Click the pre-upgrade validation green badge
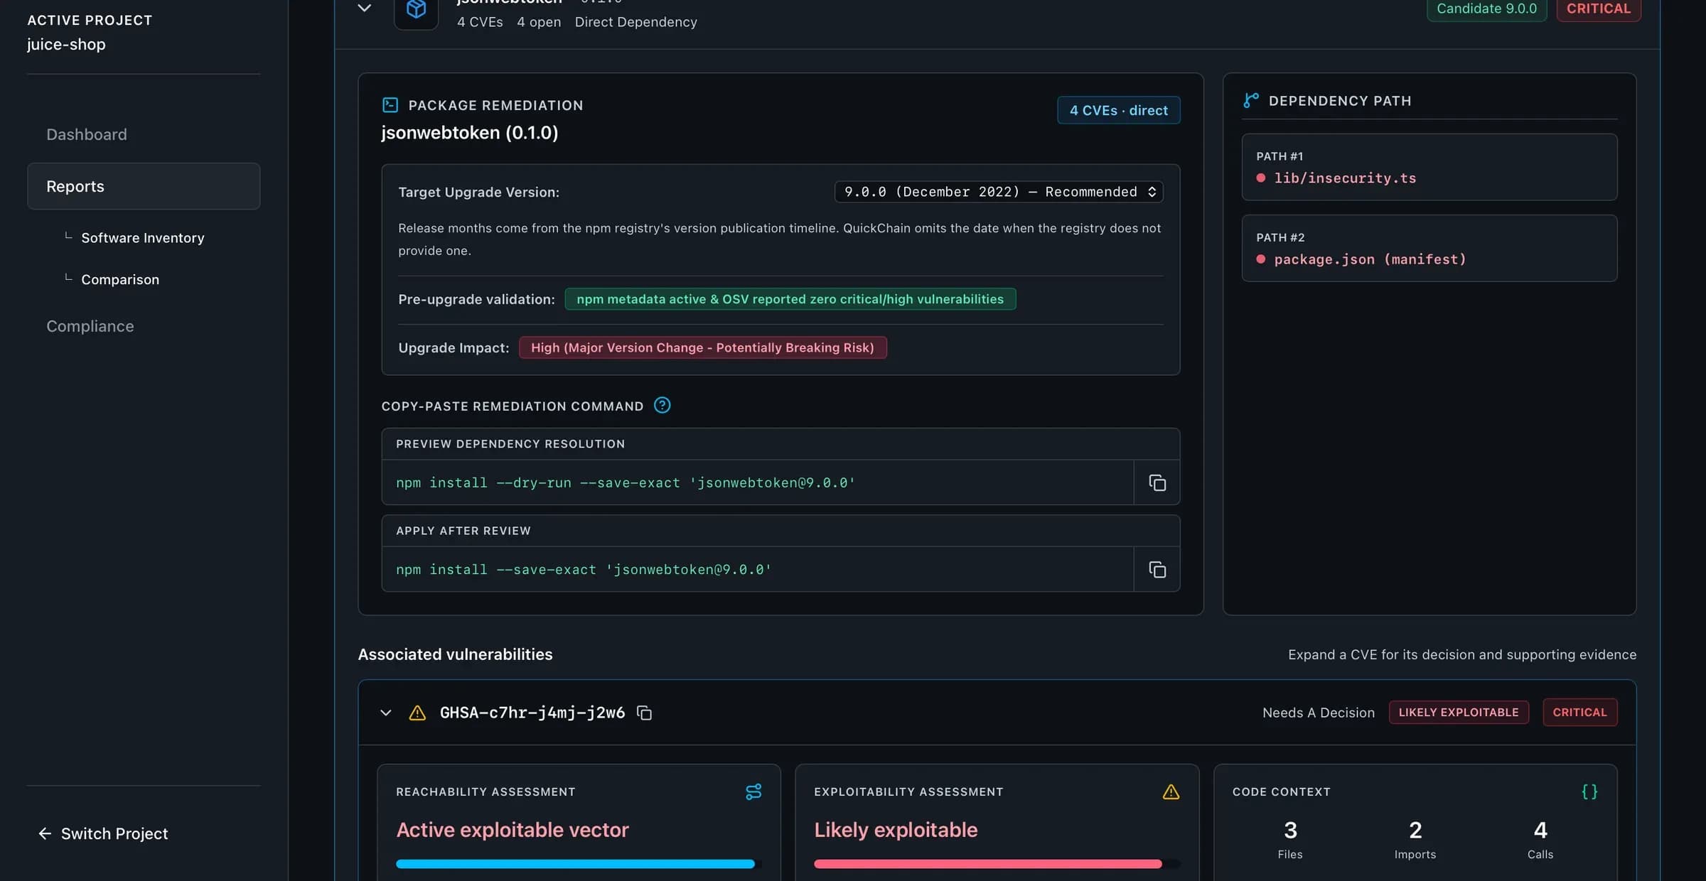 coord(790,299)
